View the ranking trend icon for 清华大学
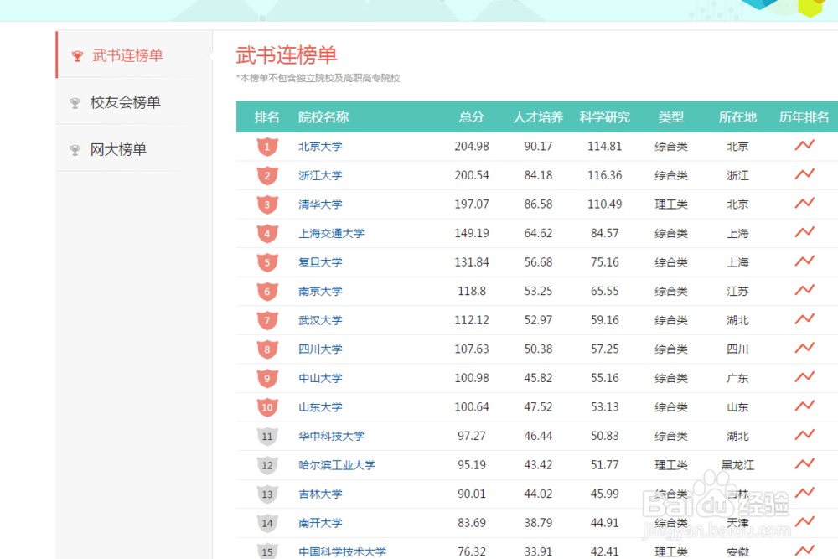Image resolution: width=838 pixels, height=559 pixels. point(804,203)
